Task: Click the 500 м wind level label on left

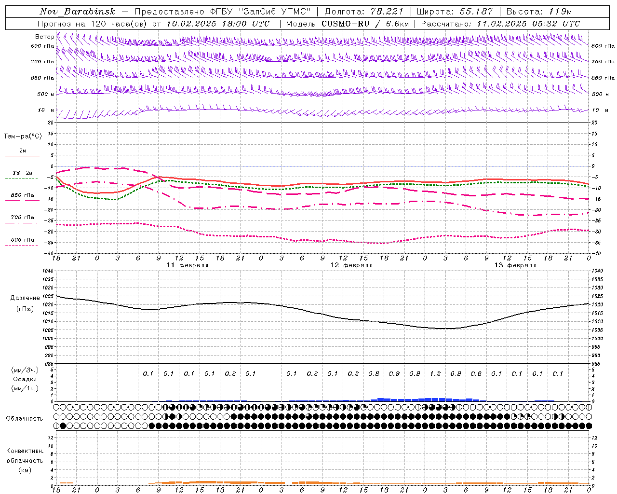Action: (x=46, y=94)
